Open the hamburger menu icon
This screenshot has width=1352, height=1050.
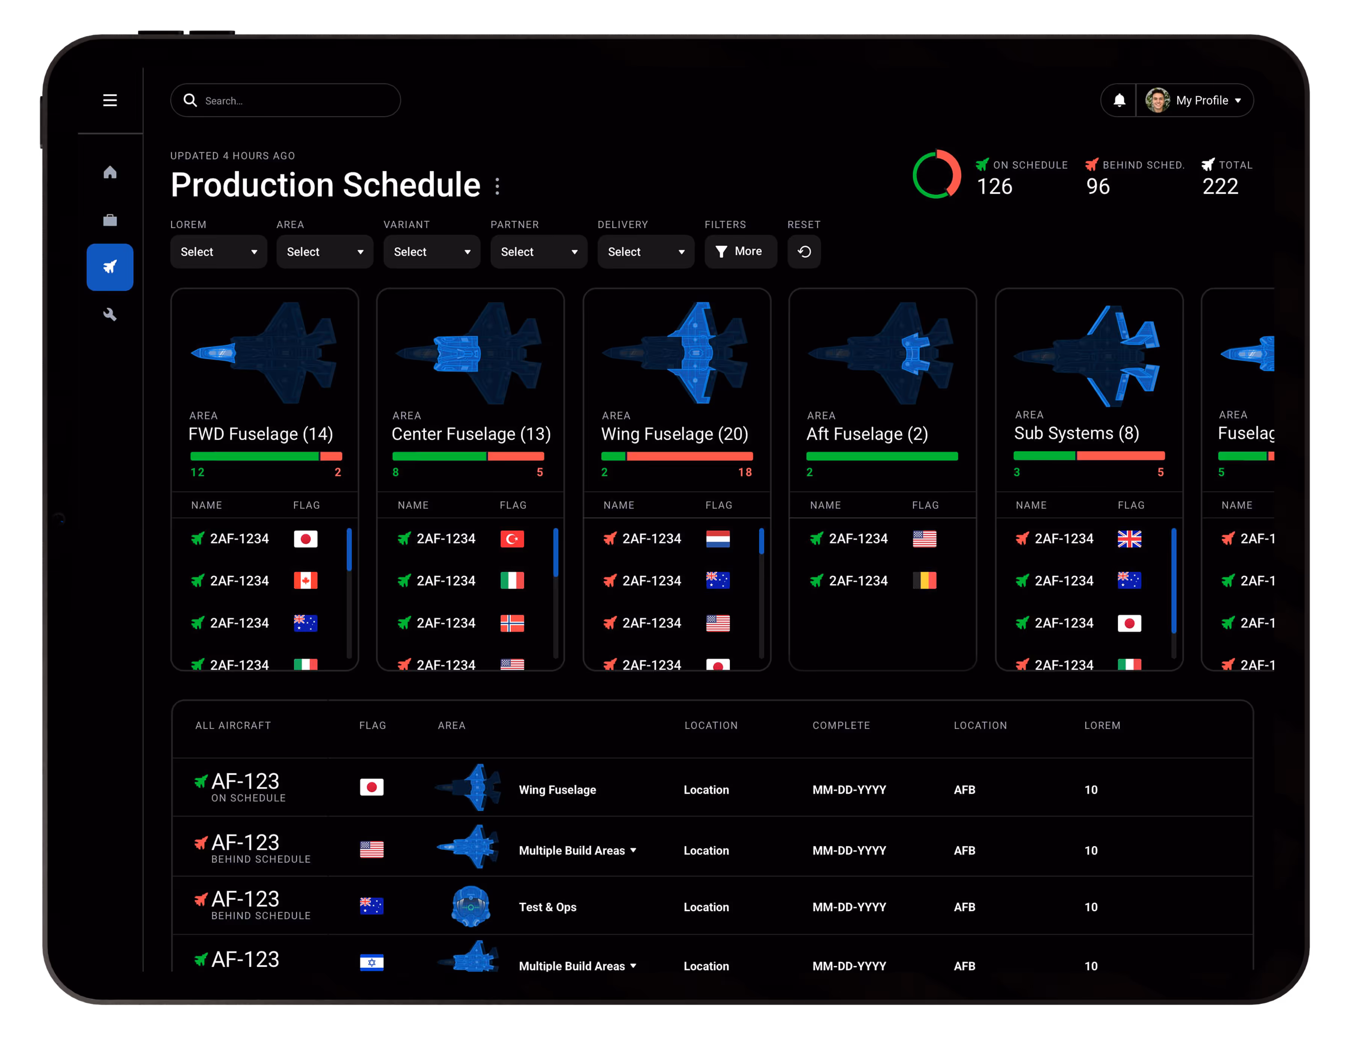coord(110,100)
